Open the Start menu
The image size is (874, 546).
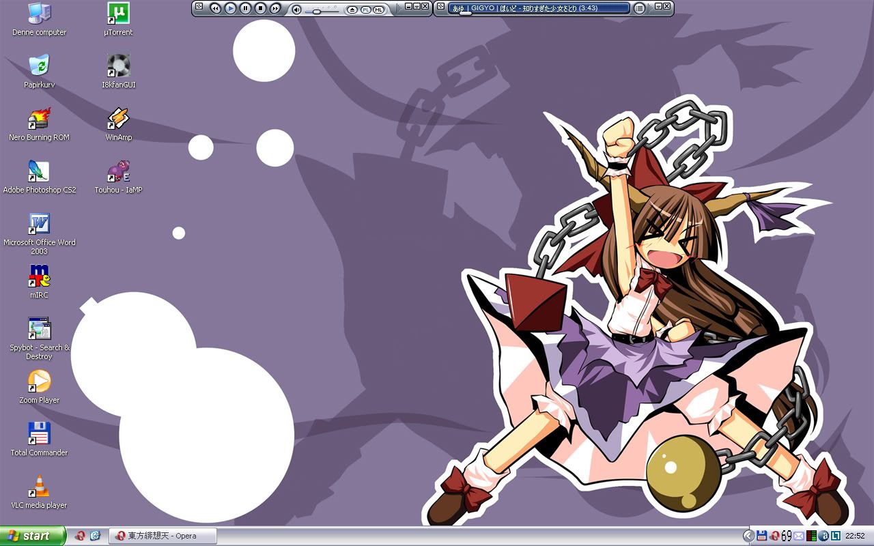33,536
